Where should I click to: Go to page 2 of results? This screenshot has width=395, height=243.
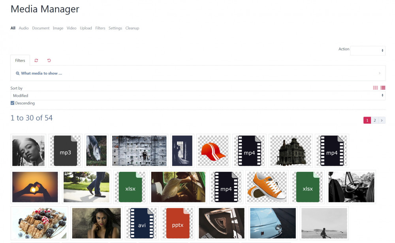pos(374,120)
